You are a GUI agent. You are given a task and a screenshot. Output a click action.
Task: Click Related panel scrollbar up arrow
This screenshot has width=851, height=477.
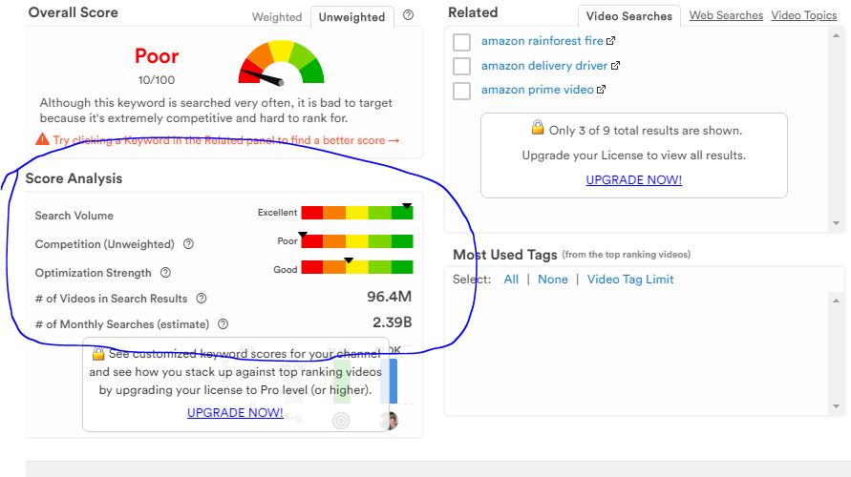[836, 35]
